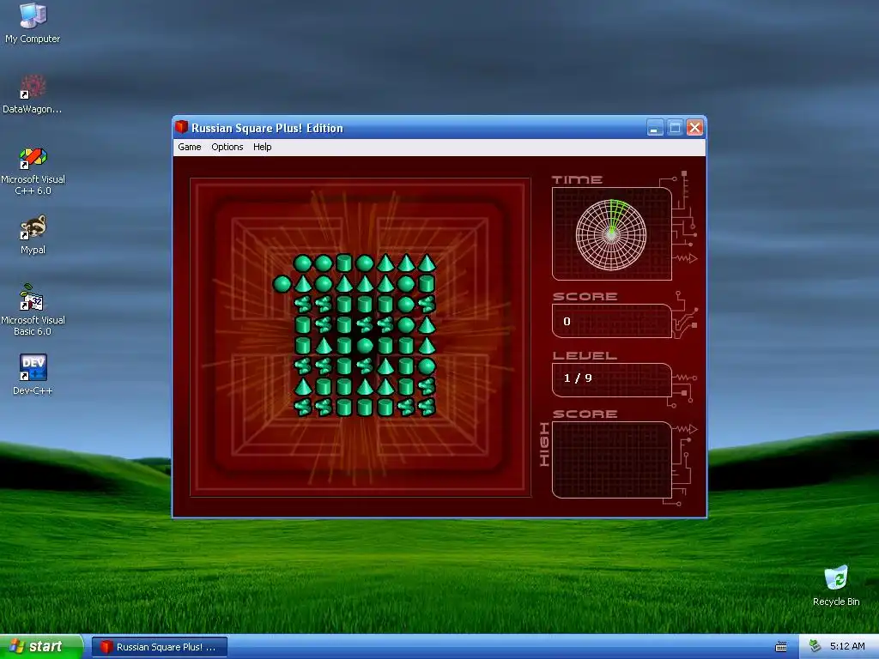Select the only cylinder in the top row

point(344,263)
